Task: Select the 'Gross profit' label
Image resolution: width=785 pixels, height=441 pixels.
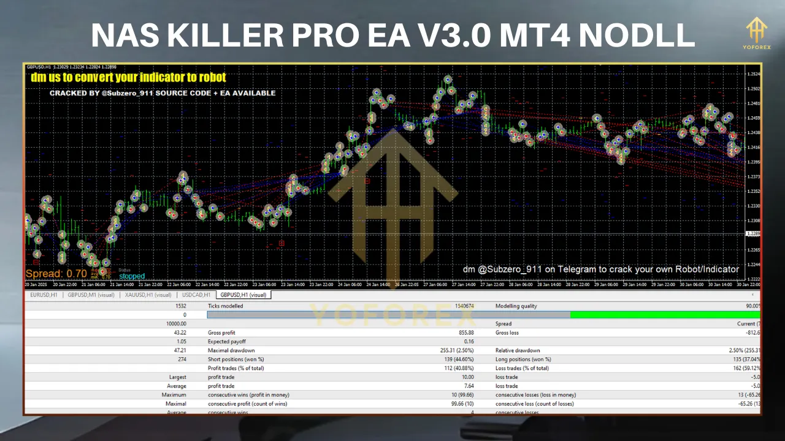Action: tap(221, 333)
